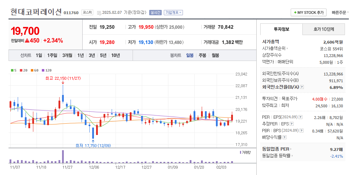Click the 최고 22,150 (11/27) chart marker
Viewport: 357px width, 175px height.
(x=63, y=78)
